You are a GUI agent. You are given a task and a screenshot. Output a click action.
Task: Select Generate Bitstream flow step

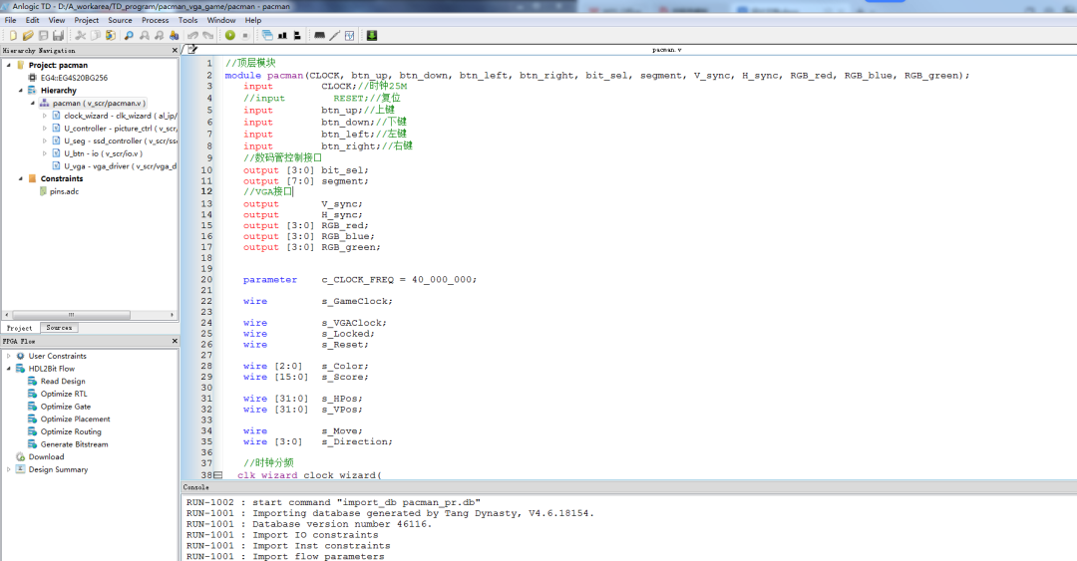74,444
